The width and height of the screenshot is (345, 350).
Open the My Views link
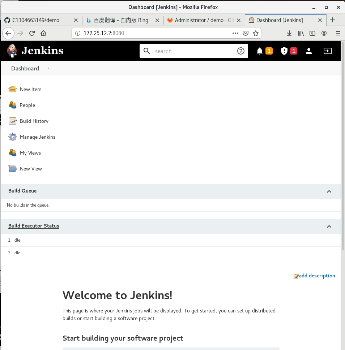(30, 153)
